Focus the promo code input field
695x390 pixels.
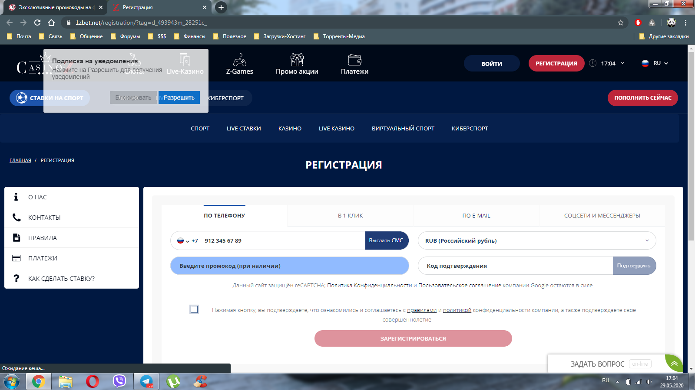tap(290, 266)
